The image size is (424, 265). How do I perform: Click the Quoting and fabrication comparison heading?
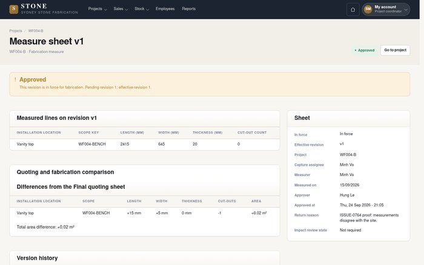coord(65,172)
